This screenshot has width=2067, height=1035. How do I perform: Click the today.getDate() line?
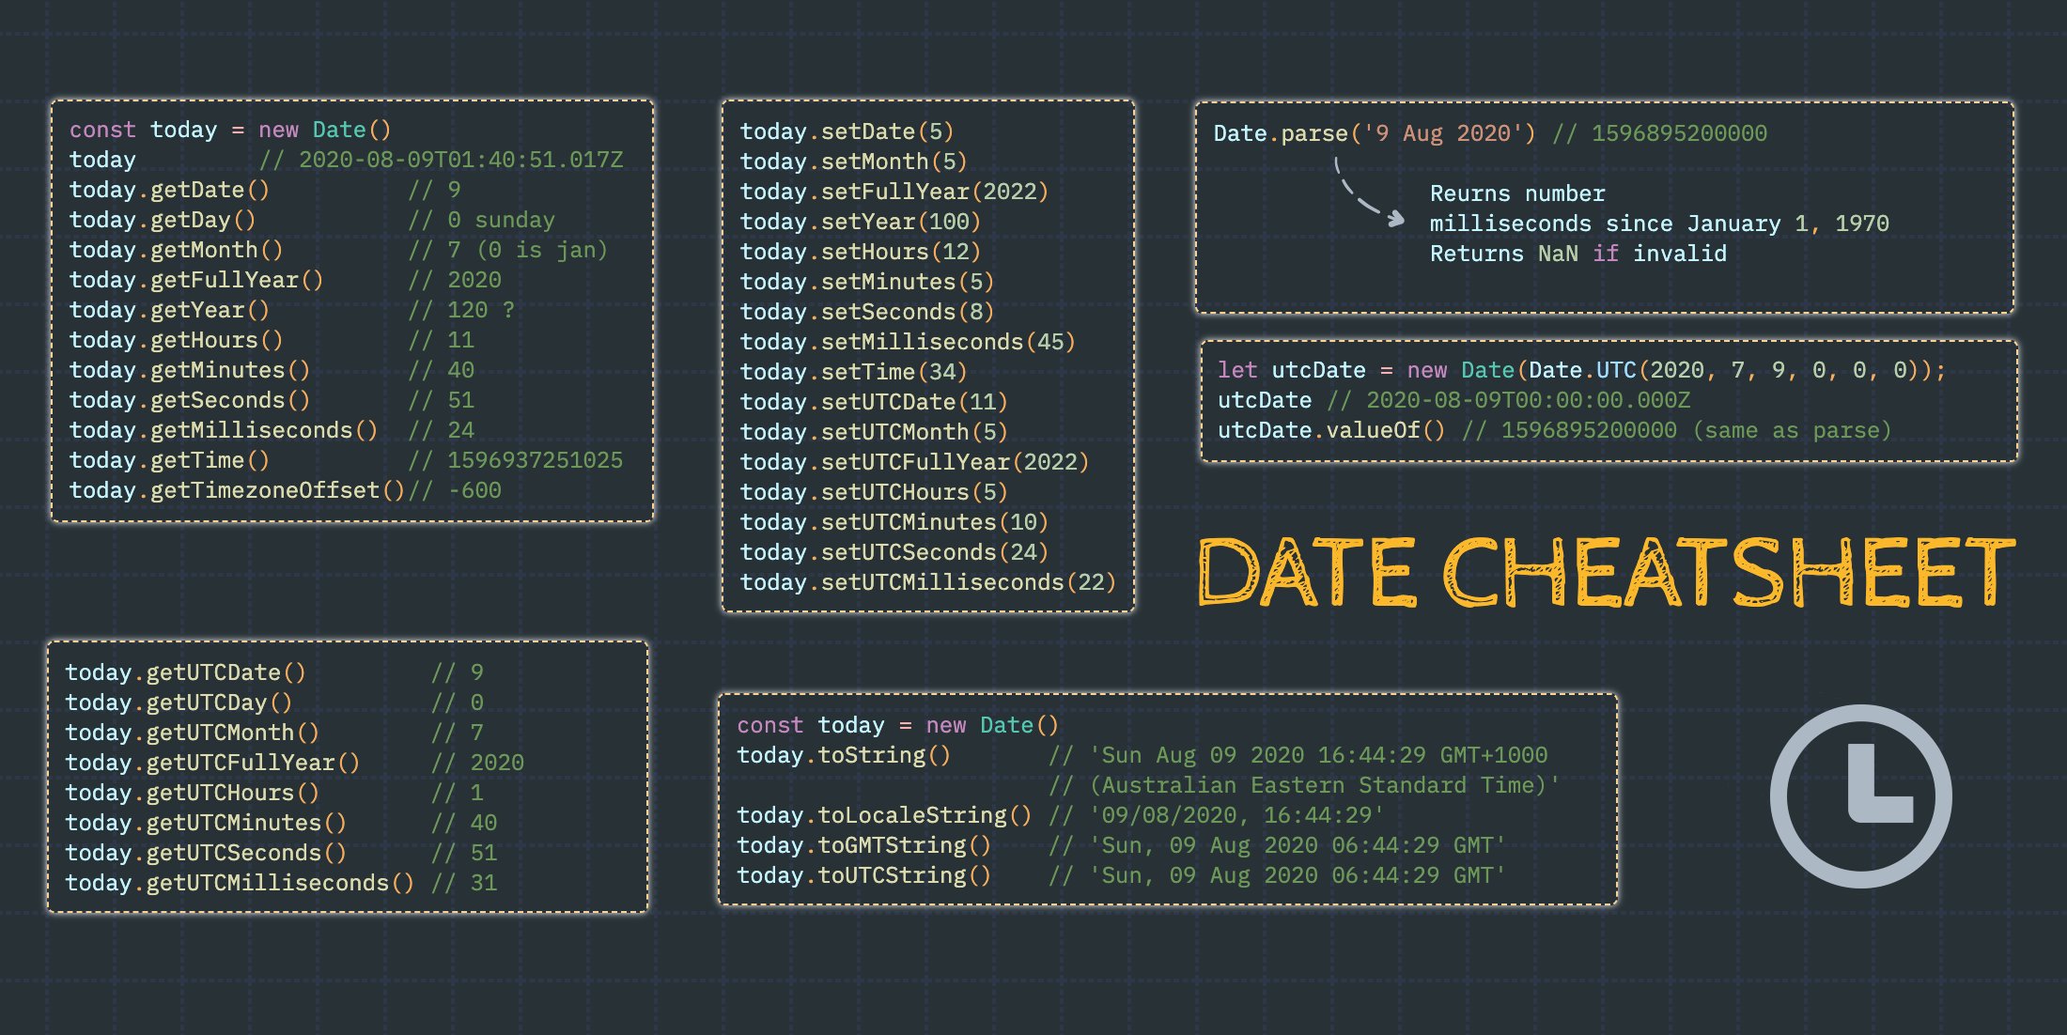169,190
